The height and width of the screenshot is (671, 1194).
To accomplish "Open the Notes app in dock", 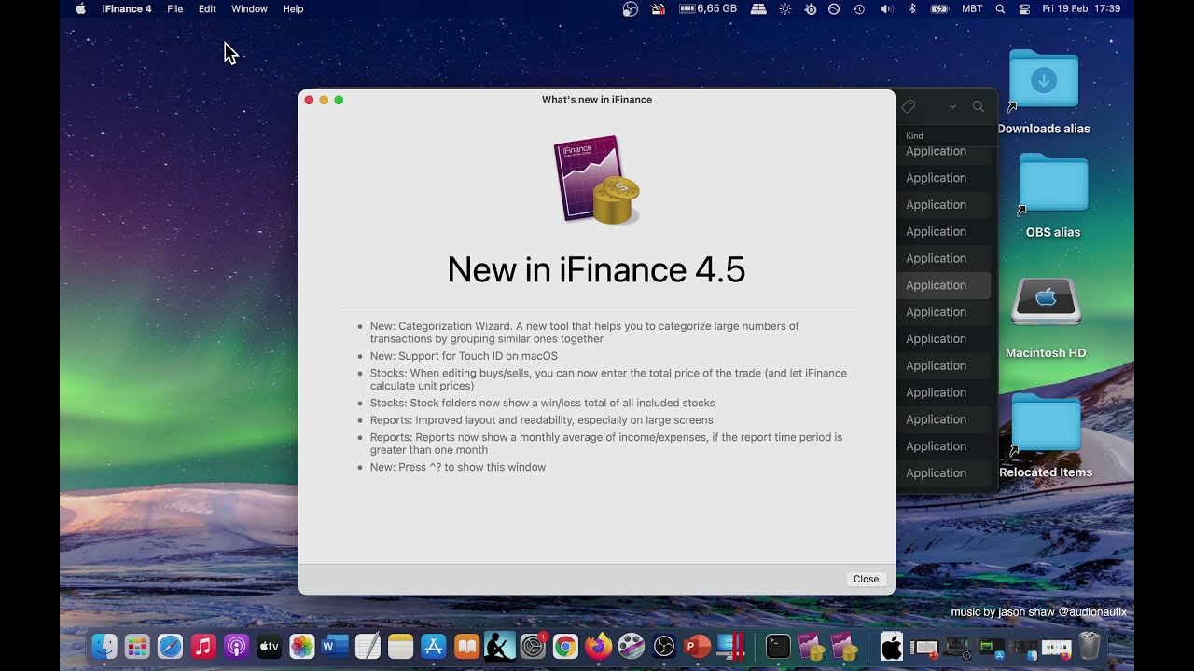I will (400, 646).
